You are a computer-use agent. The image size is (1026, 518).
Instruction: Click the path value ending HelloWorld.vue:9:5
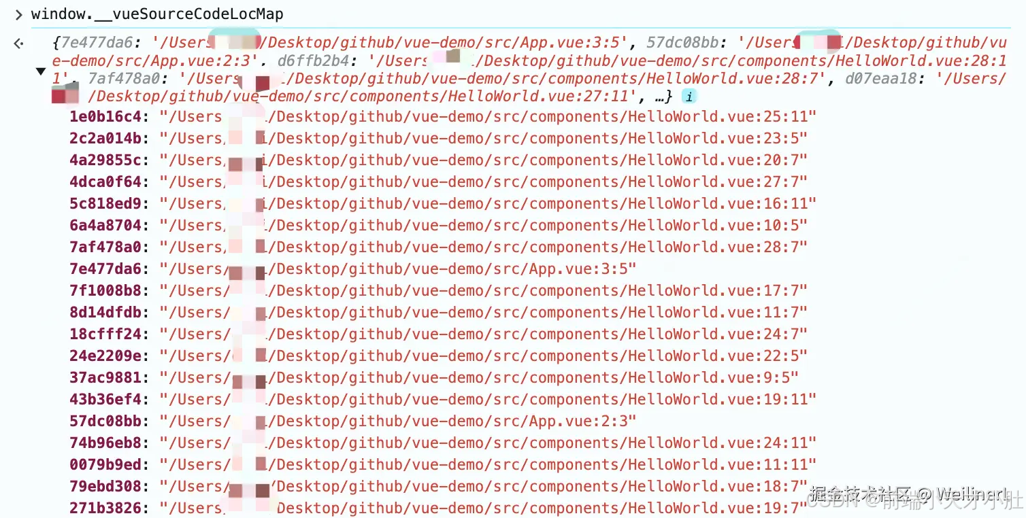point(480,377)
